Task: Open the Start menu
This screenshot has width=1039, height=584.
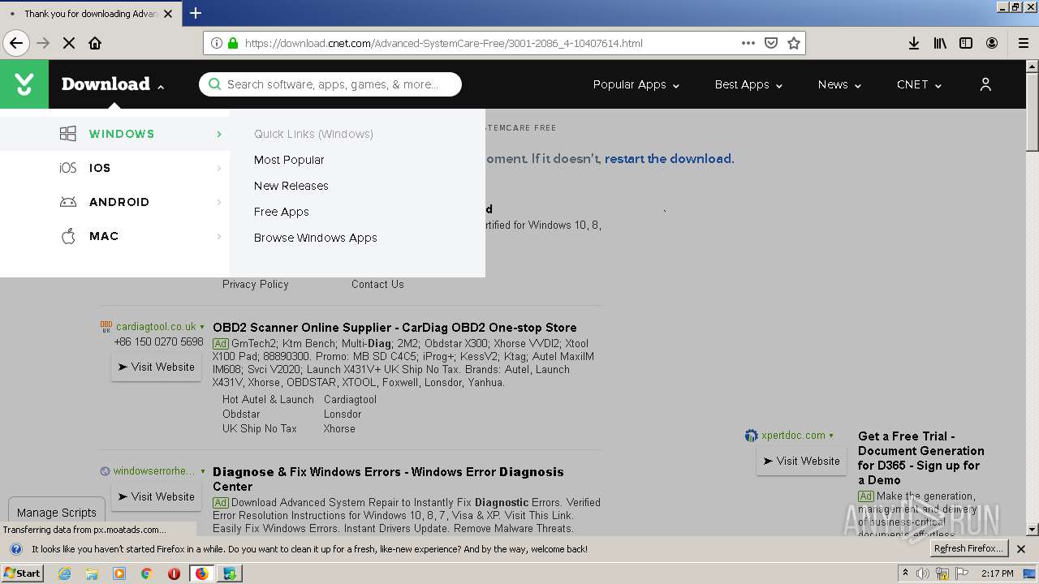Action: pos(22,573)
